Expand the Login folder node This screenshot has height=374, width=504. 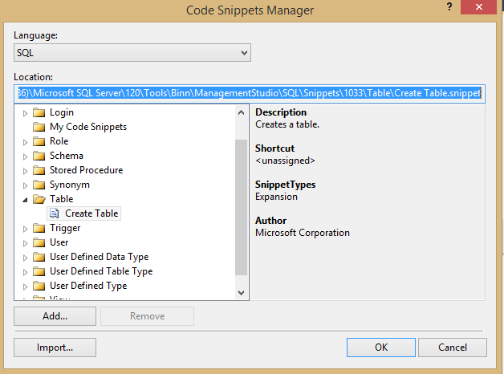[25, 113]
